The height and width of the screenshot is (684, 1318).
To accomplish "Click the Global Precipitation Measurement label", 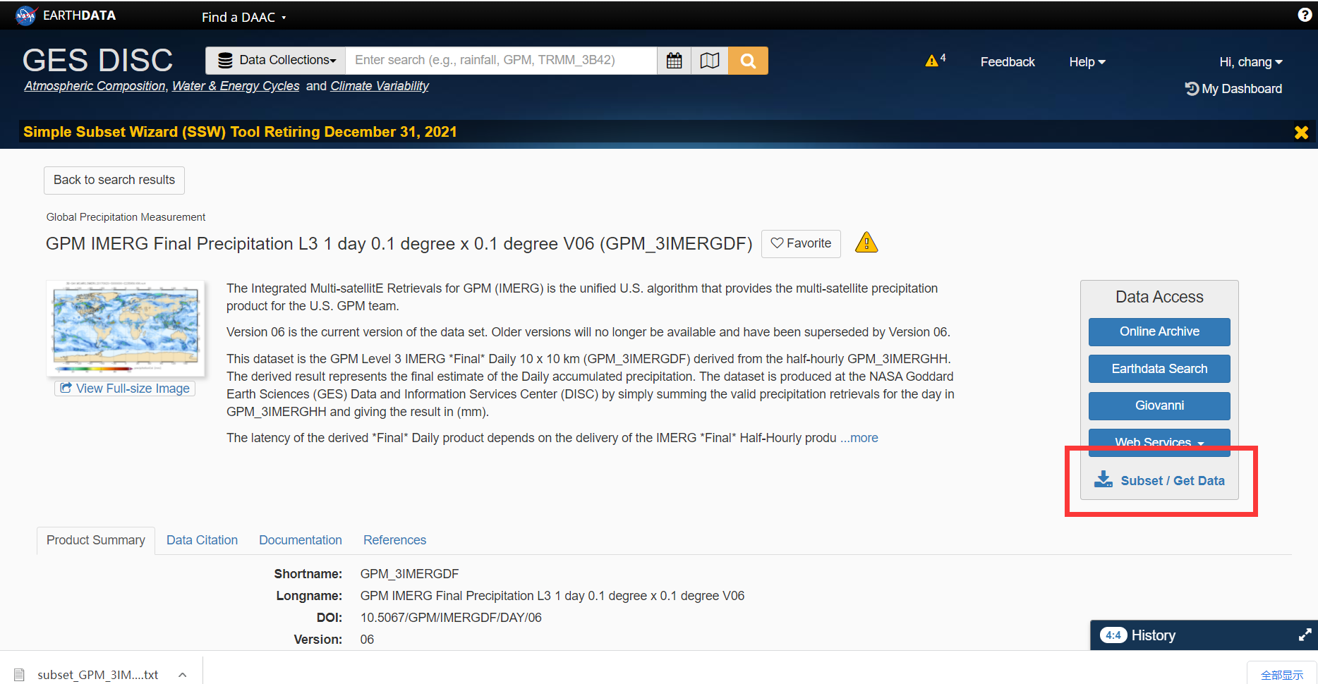I will point(126,217).
